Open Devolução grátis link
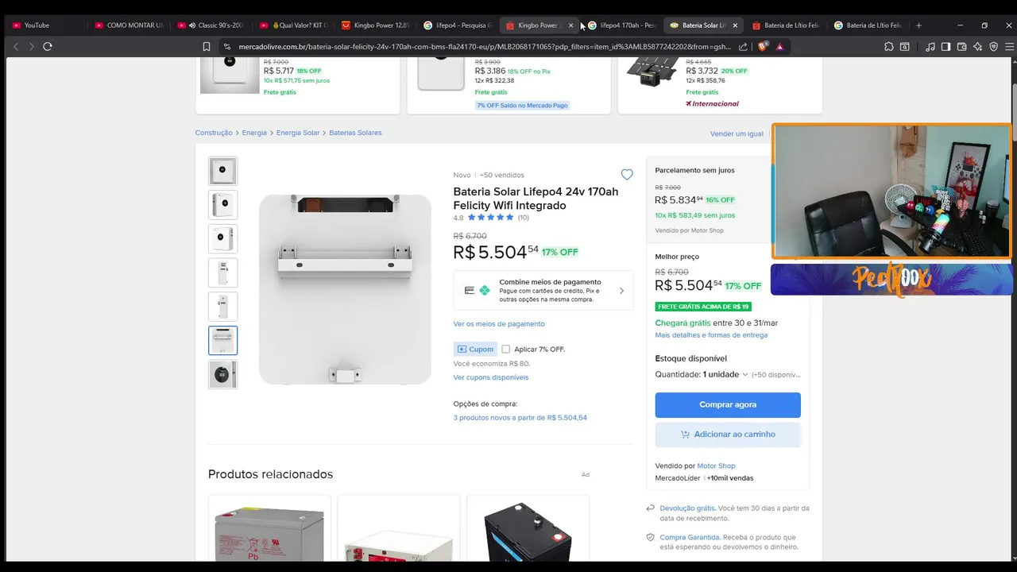 click(x=687, y=508)
